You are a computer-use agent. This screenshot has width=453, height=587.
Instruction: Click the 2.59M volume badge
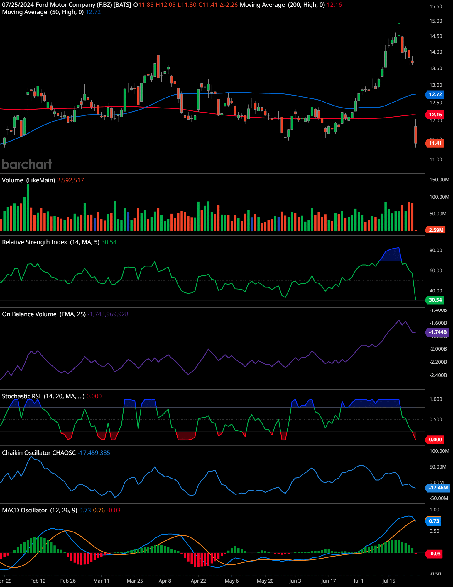[x=435, y=230]
